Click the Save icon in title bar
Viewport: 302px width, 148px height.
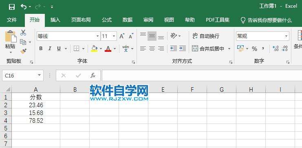click(12, 7)
